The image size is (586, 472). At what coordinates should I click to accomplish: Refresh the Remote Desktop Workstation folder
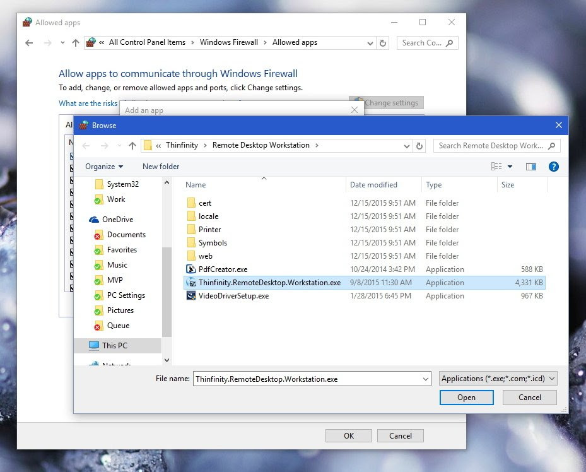(x=419, y=146)
